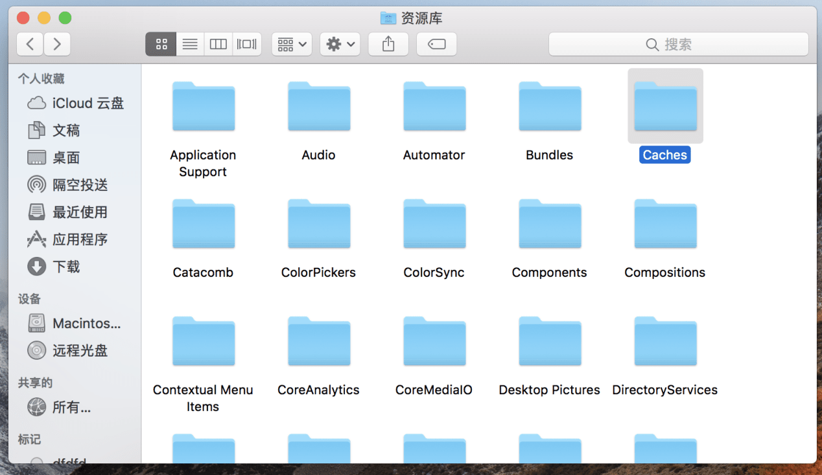Switch to column view mode
Viewport: 822px width, 475px height.
218,44
